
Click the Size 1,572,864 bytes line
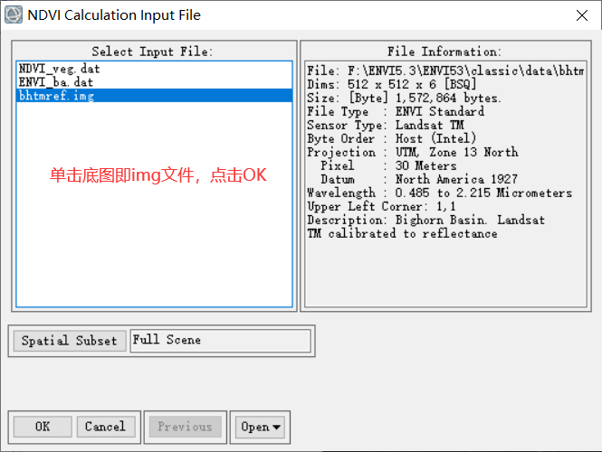point(404,99)
